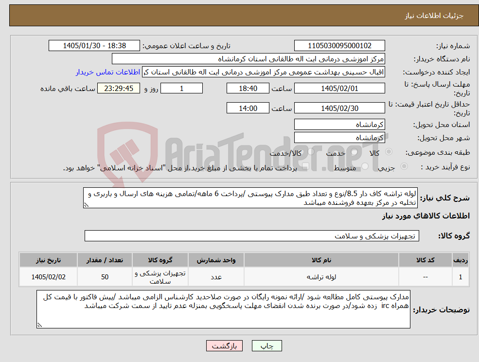This screenshot has height=362, width=479.
Task: Click table cell لوله تراشه
Action: click(321, 277)
